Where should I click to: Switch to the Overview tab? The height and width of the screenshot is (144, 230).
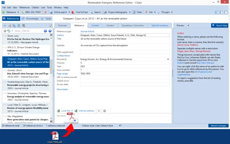(62, 26)
